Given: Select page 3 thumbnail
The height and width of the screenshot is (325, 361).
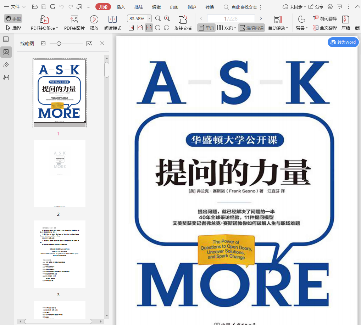Looking at the screenshot, I should point(60,254).
